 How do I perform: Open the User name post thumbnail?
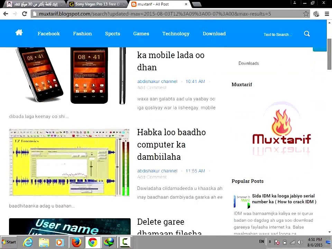tap(70, 227)
